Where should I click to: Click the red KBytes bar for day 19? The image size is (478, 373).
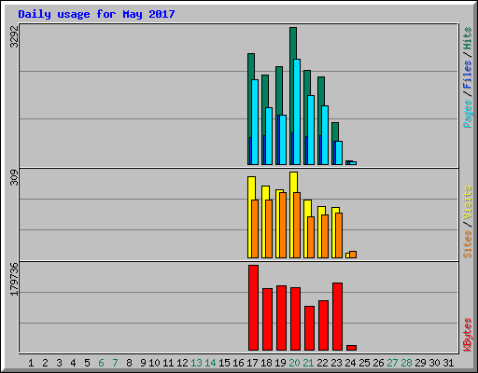281,318
